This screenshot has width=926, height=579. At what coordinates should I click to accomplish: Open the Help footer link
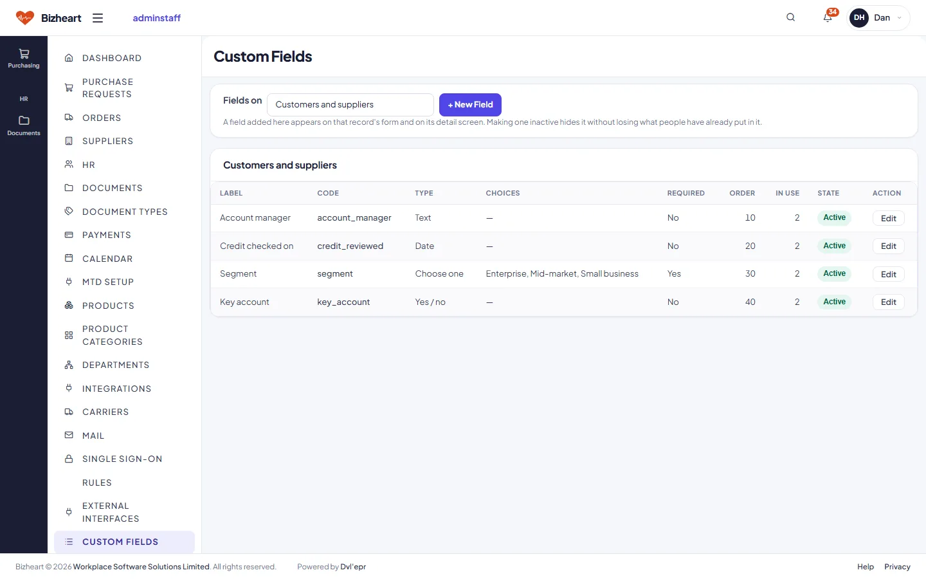866,567
